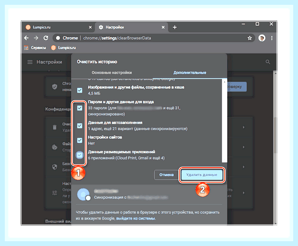The image size is (298, 246).
Task: Expand the security row arrow
Action: point(244,167)
